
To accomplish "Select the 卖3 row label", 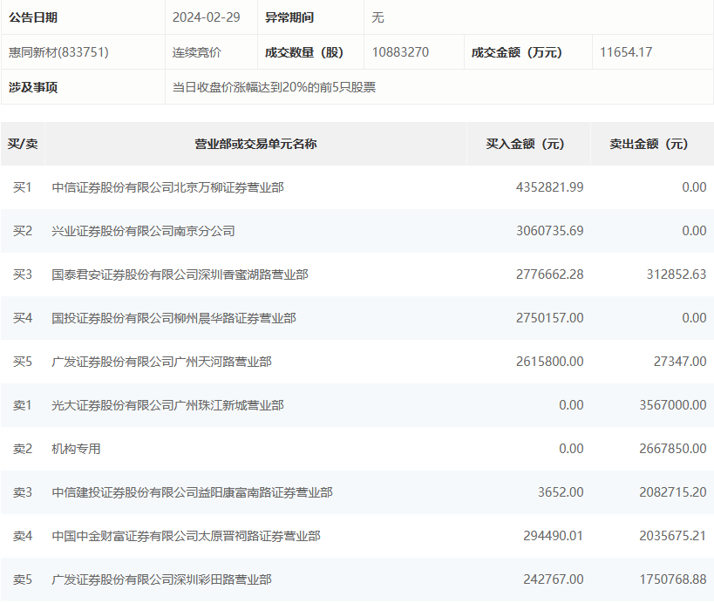I will click(23, 492).
